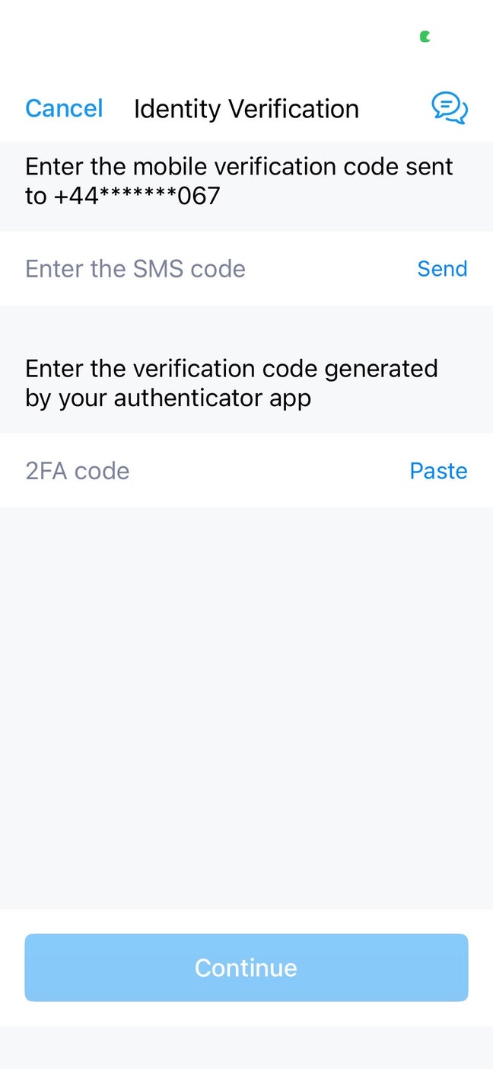Tap the empty gray area above Continue

tap(247, 709)
